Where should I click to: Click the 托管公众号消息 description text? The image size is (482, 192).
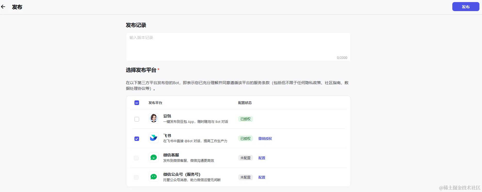click(x=192, y=180)
